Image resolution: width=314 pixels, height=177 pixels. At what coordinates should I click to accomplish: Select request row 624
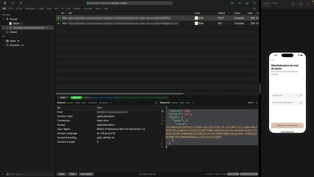tap(157, 23)
